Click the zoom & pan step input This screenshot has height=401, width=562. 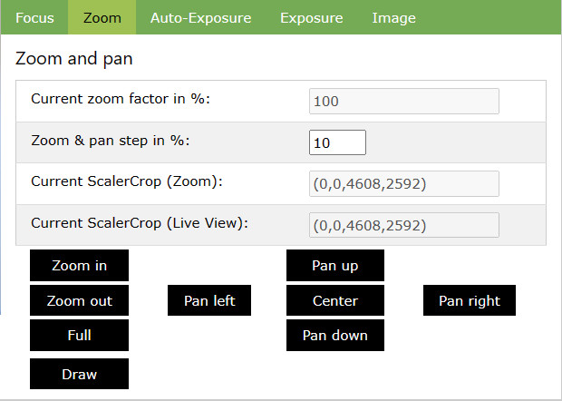(337, 142)
